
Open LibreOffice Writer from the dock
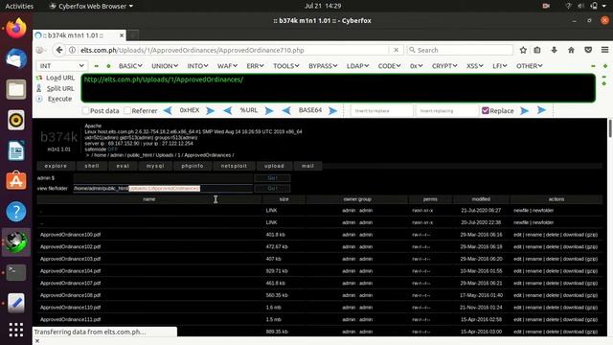pos(16,150)
